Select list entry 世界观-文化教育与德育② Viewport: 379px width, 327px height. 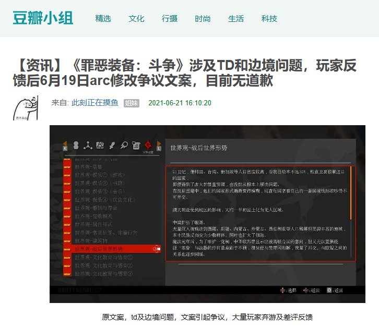pyautogui.click(x=104, y=265)
